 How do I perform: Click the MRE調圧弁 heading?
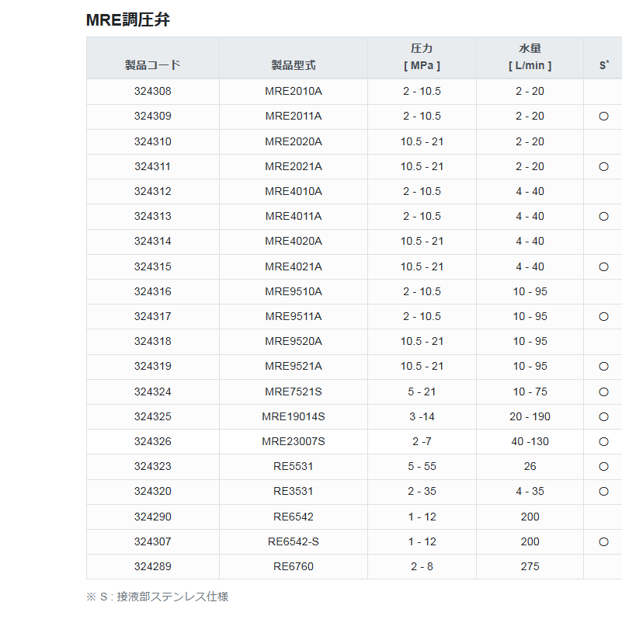[x=128, y=19]
